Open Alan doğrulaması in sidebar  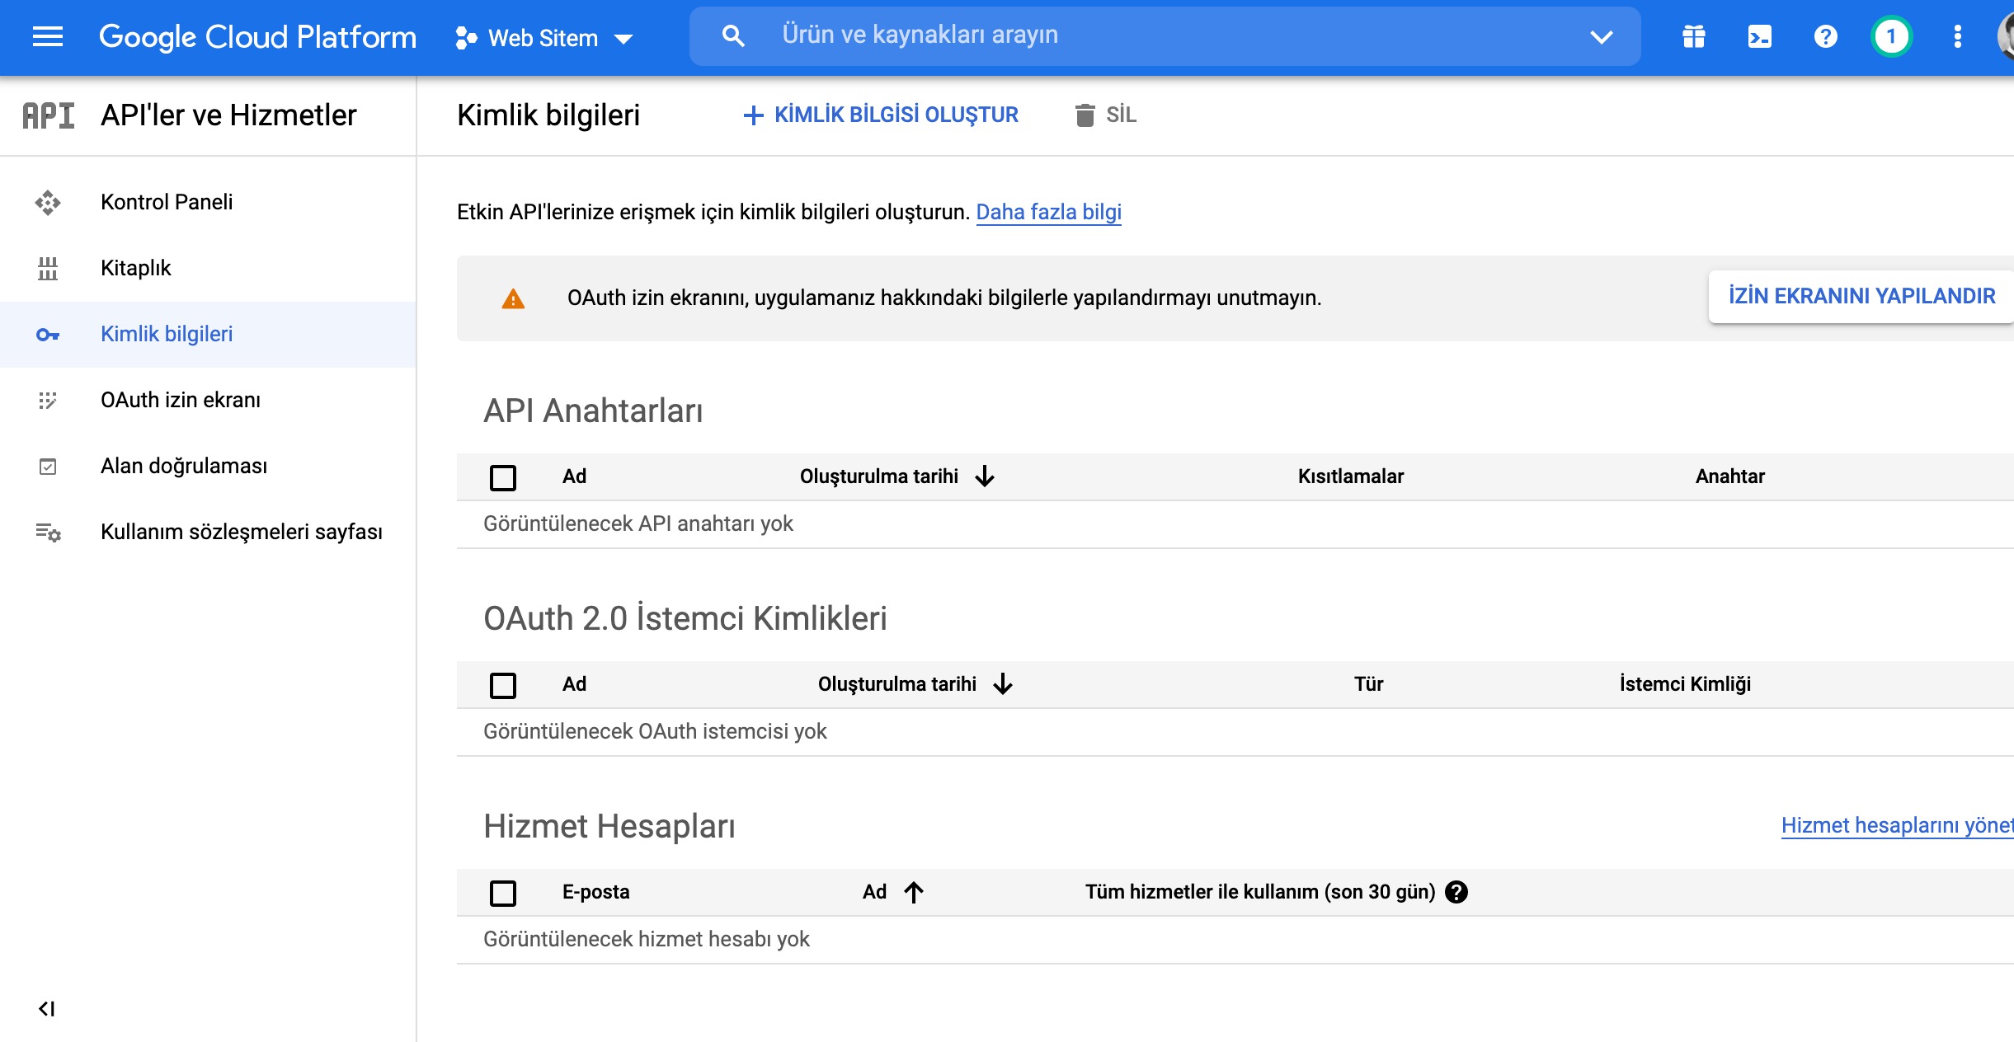pos(208,466)
